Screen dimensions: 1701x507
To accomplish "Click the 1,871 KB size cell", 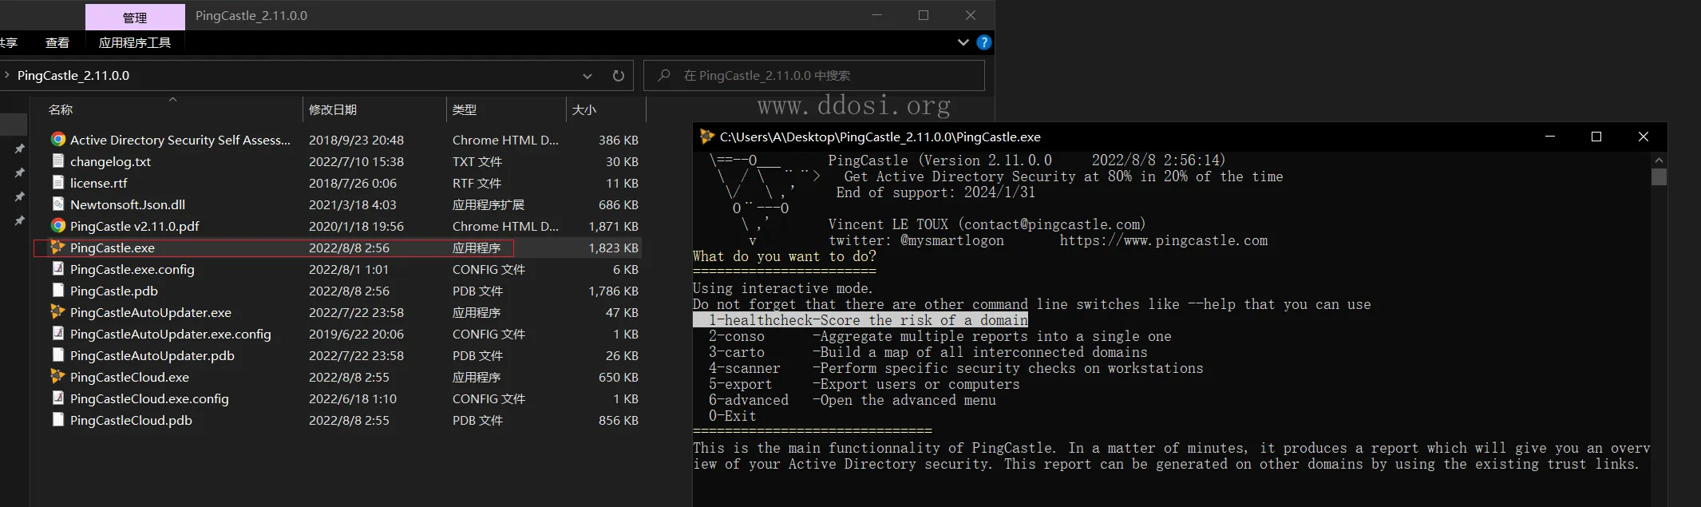I will 613,226.
